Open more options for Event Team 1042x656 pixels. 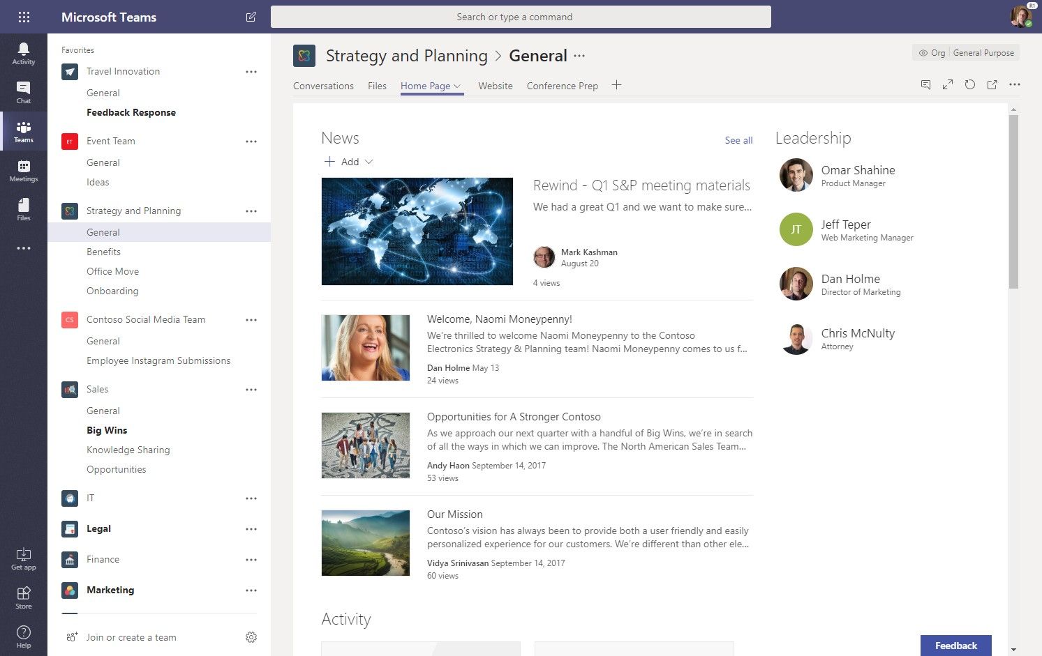click(x=251, y=142)
